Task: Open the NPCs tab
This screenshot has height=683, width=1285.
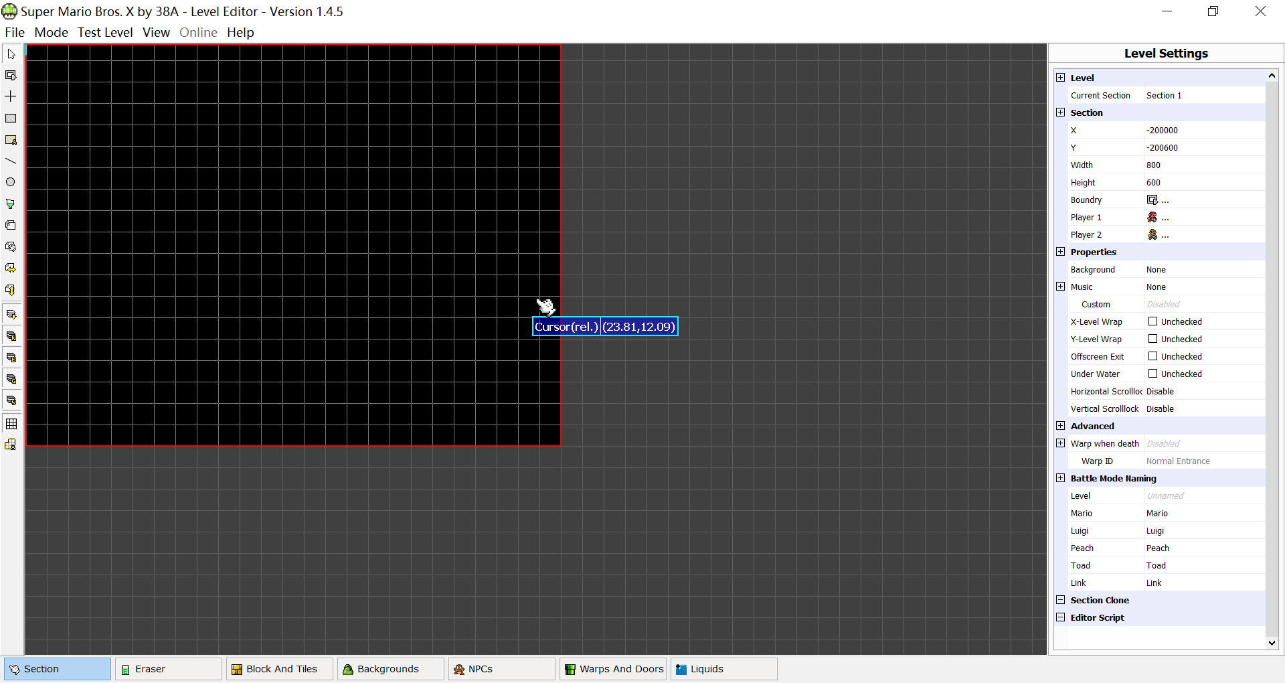Action: click(502, 669)
